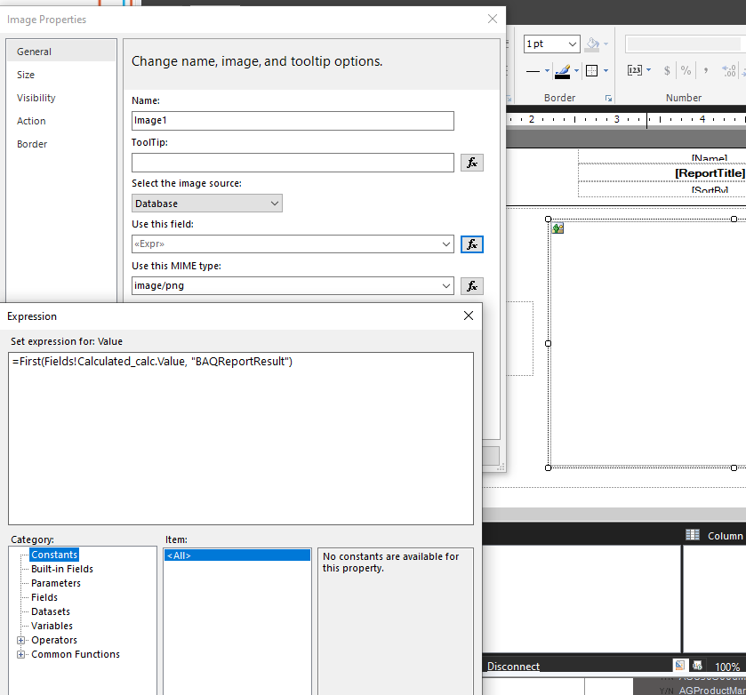Open expression editor for ToolTip field
This screenshot has width=746, height=695.
click(471, 163)
